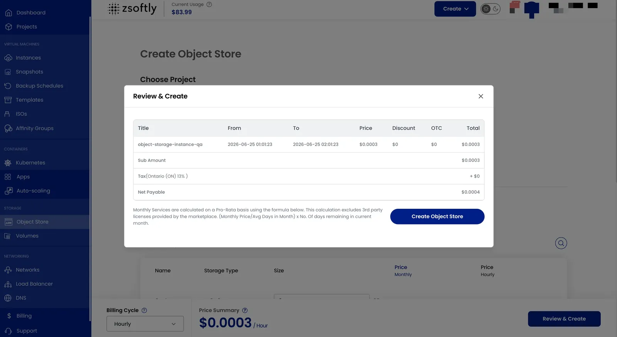This screenshot has width=617, height=337.
Task: Open Billing from the sidebar
Action: (x=24, y=316)
